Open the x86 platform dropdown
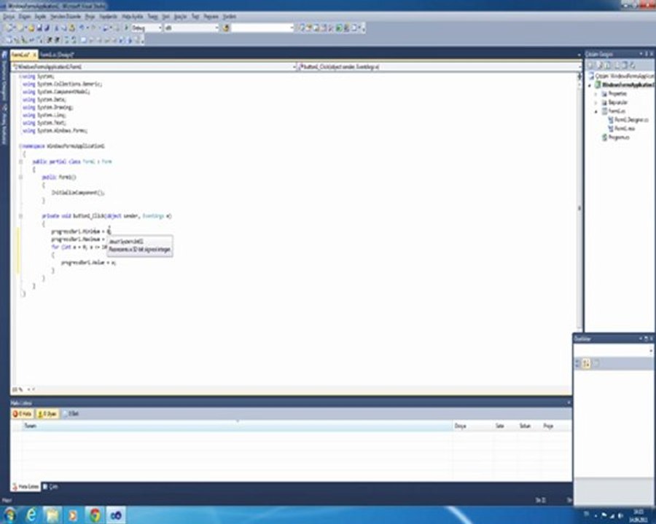This screenshot has height=524, width=656. (192, 28)
